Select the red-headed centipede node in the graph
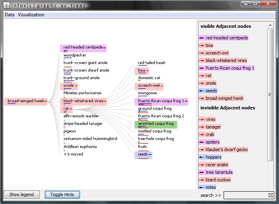The width and height of the screenshot is (279, 204). (83, 48)
